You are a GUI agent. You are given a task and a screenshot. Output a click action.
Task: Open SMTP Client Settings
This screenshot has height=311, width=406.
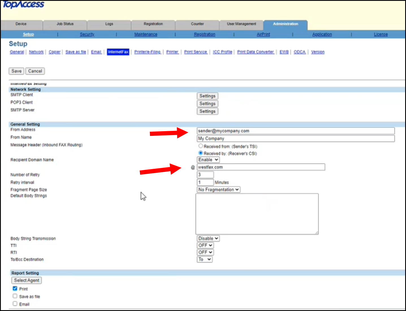click(x=207, y=96)
